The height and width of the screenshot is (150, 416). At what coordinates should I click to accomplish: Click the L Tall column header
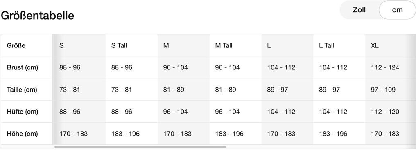pyautogui.click(x=327, y=46)
